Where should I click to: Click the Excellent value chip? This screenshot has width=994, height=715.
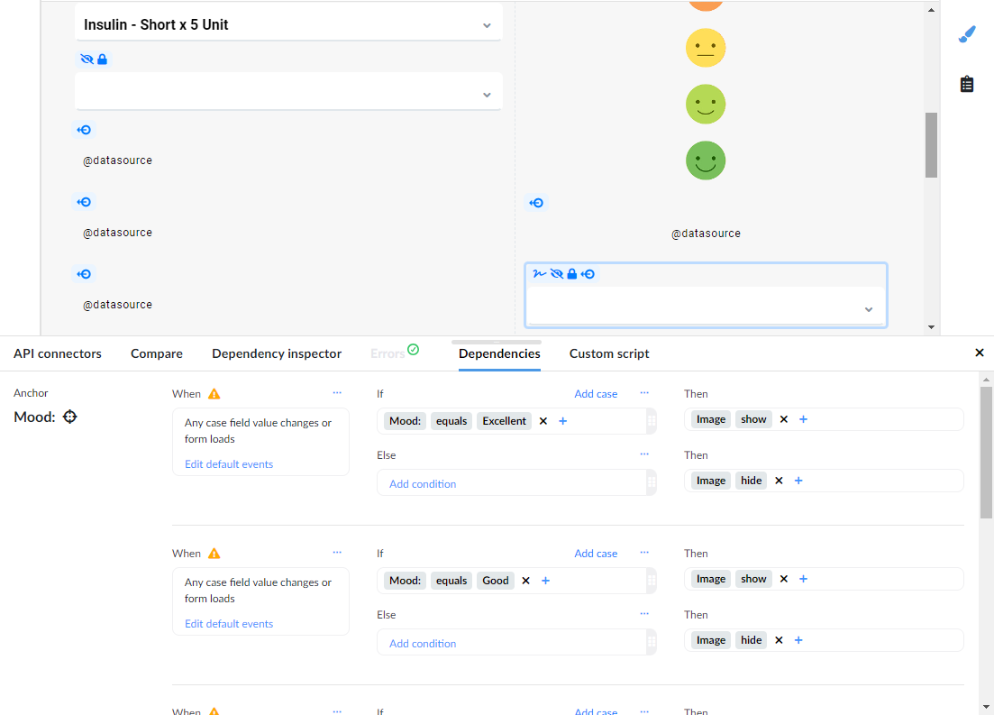(504, 421)
